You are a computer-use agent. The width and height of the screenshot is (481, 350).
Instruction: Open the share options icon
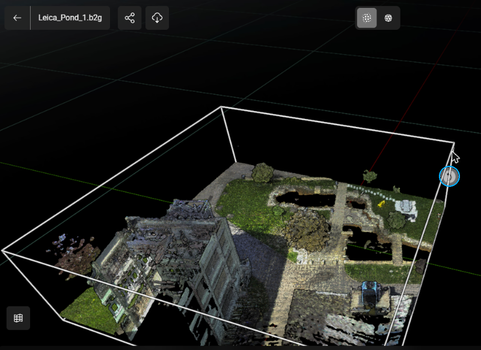pyautogui.click(x=130, y=18)
